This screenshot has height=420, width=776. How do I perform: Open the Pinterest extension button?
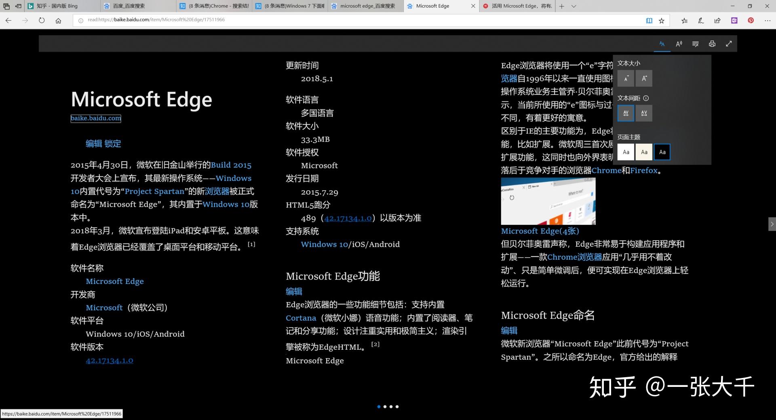point(751,21)
